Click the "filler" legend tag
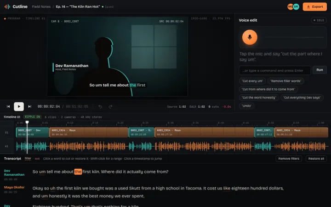 click(x=28, y=158)
